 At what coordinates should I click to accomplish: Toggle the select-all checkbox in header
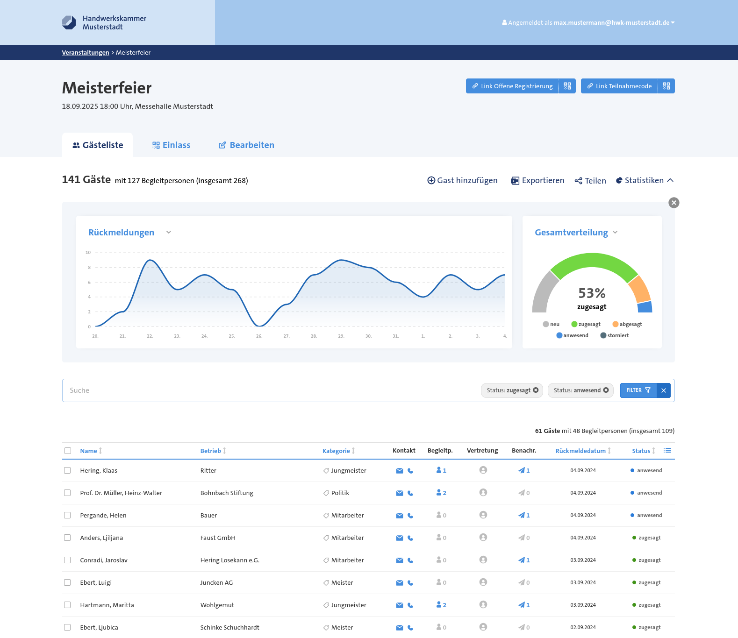pyautogui.click(x=68, y=451)
